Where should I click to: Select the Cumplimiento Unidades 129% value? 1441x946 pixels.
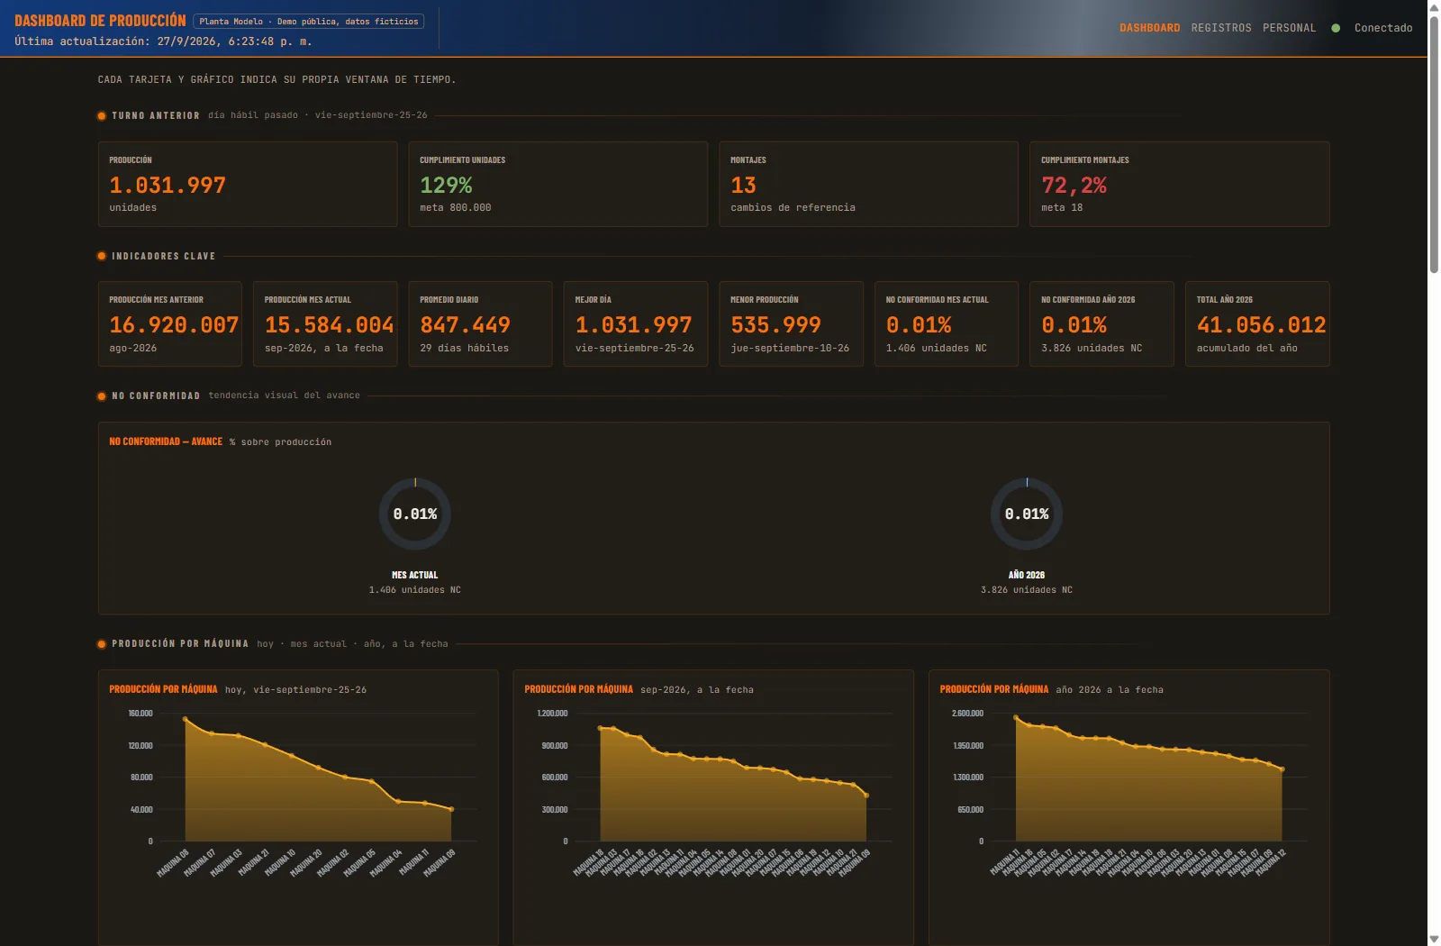pos(446,185)
